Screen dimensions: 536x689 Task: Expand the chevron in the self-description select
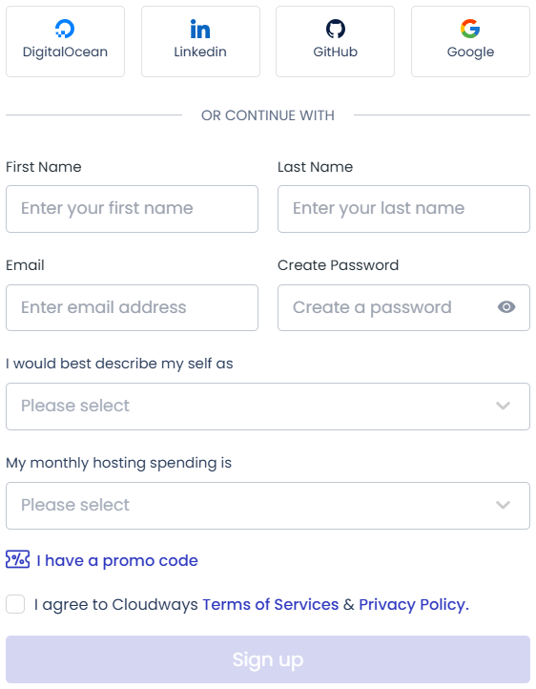[503, 406]
